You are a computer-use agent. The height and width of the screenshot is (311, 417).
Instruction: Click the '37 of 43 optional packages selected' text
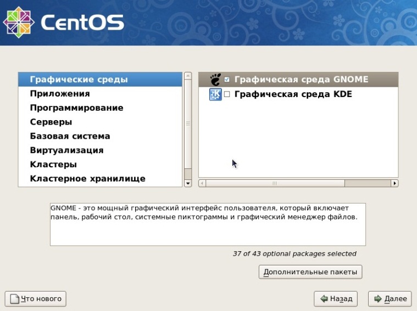tap(294, 254)
